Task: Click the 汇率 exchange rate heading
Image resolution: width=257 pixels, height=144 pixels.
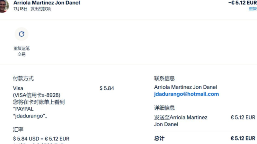Action: coord(18,130)
